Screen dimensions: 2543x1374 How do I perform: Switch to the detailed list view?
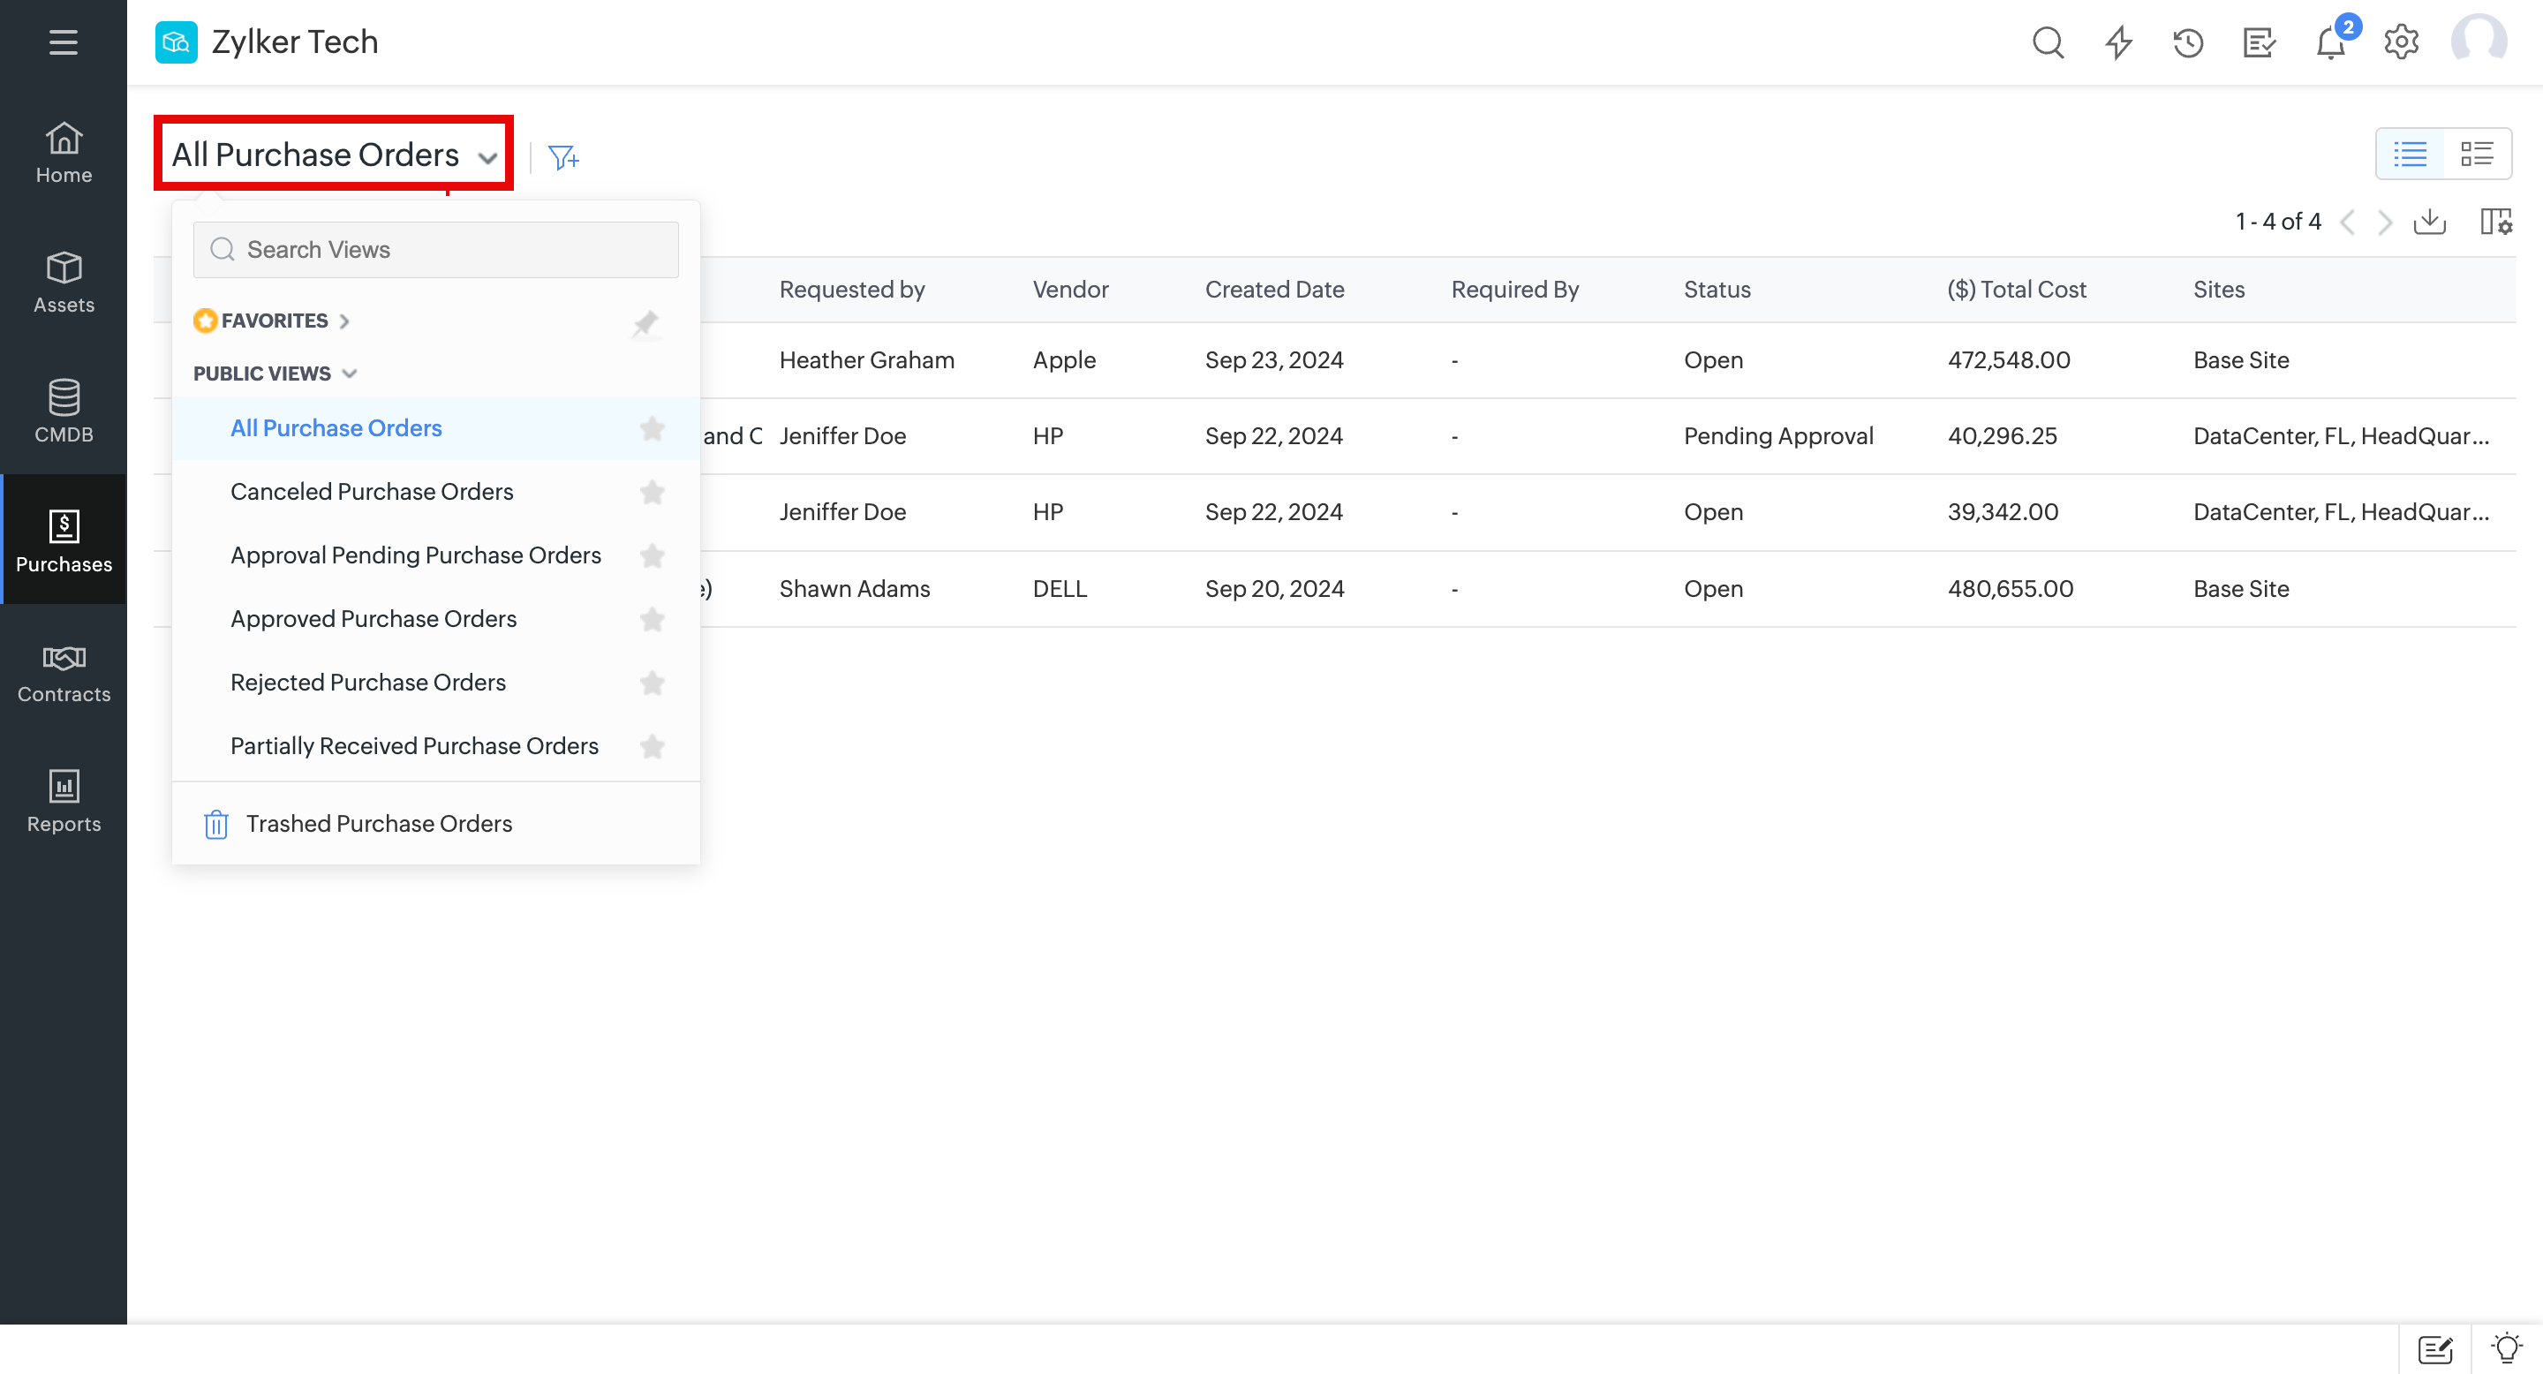(x=2476, y=154)
